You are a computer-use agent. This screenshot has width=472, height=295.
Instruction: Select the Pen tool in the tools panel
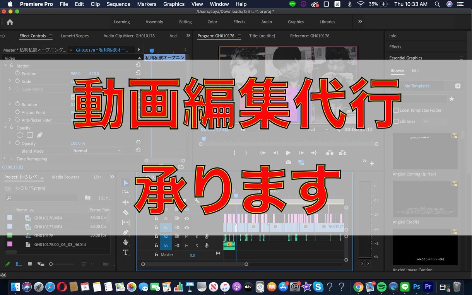pos(126,232)
